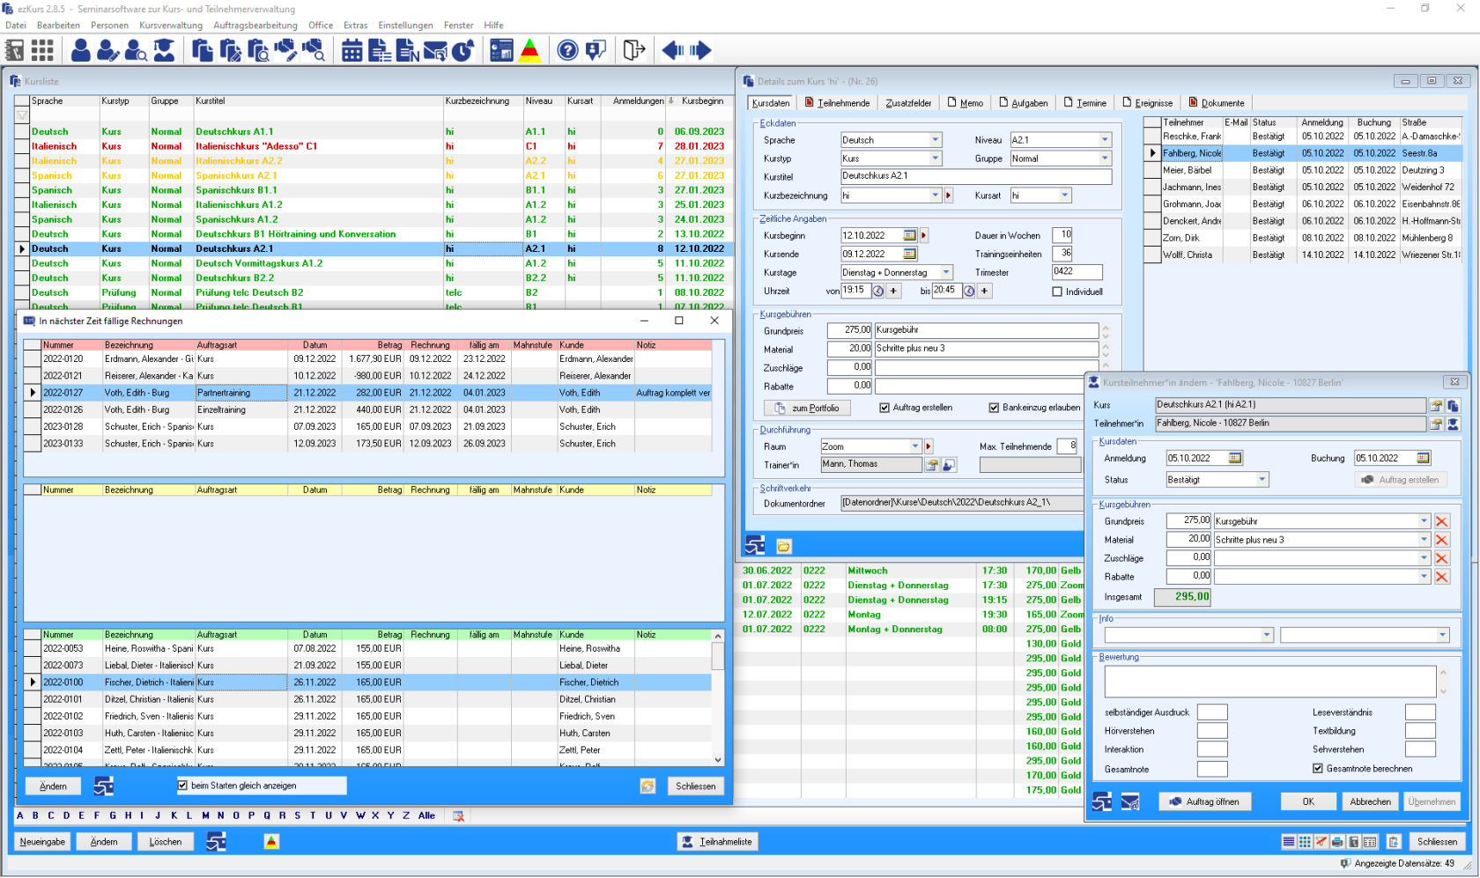Open the Status dropdown showing Bestätigt

(1263, 479)
